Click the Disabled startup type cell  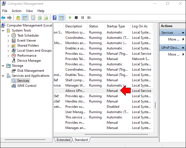point(113,107)
